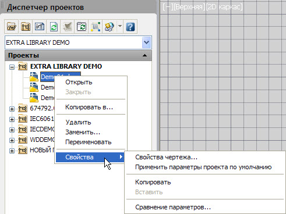
Task: Open the Свойства submenu entry
Action: tap(90, 157)
